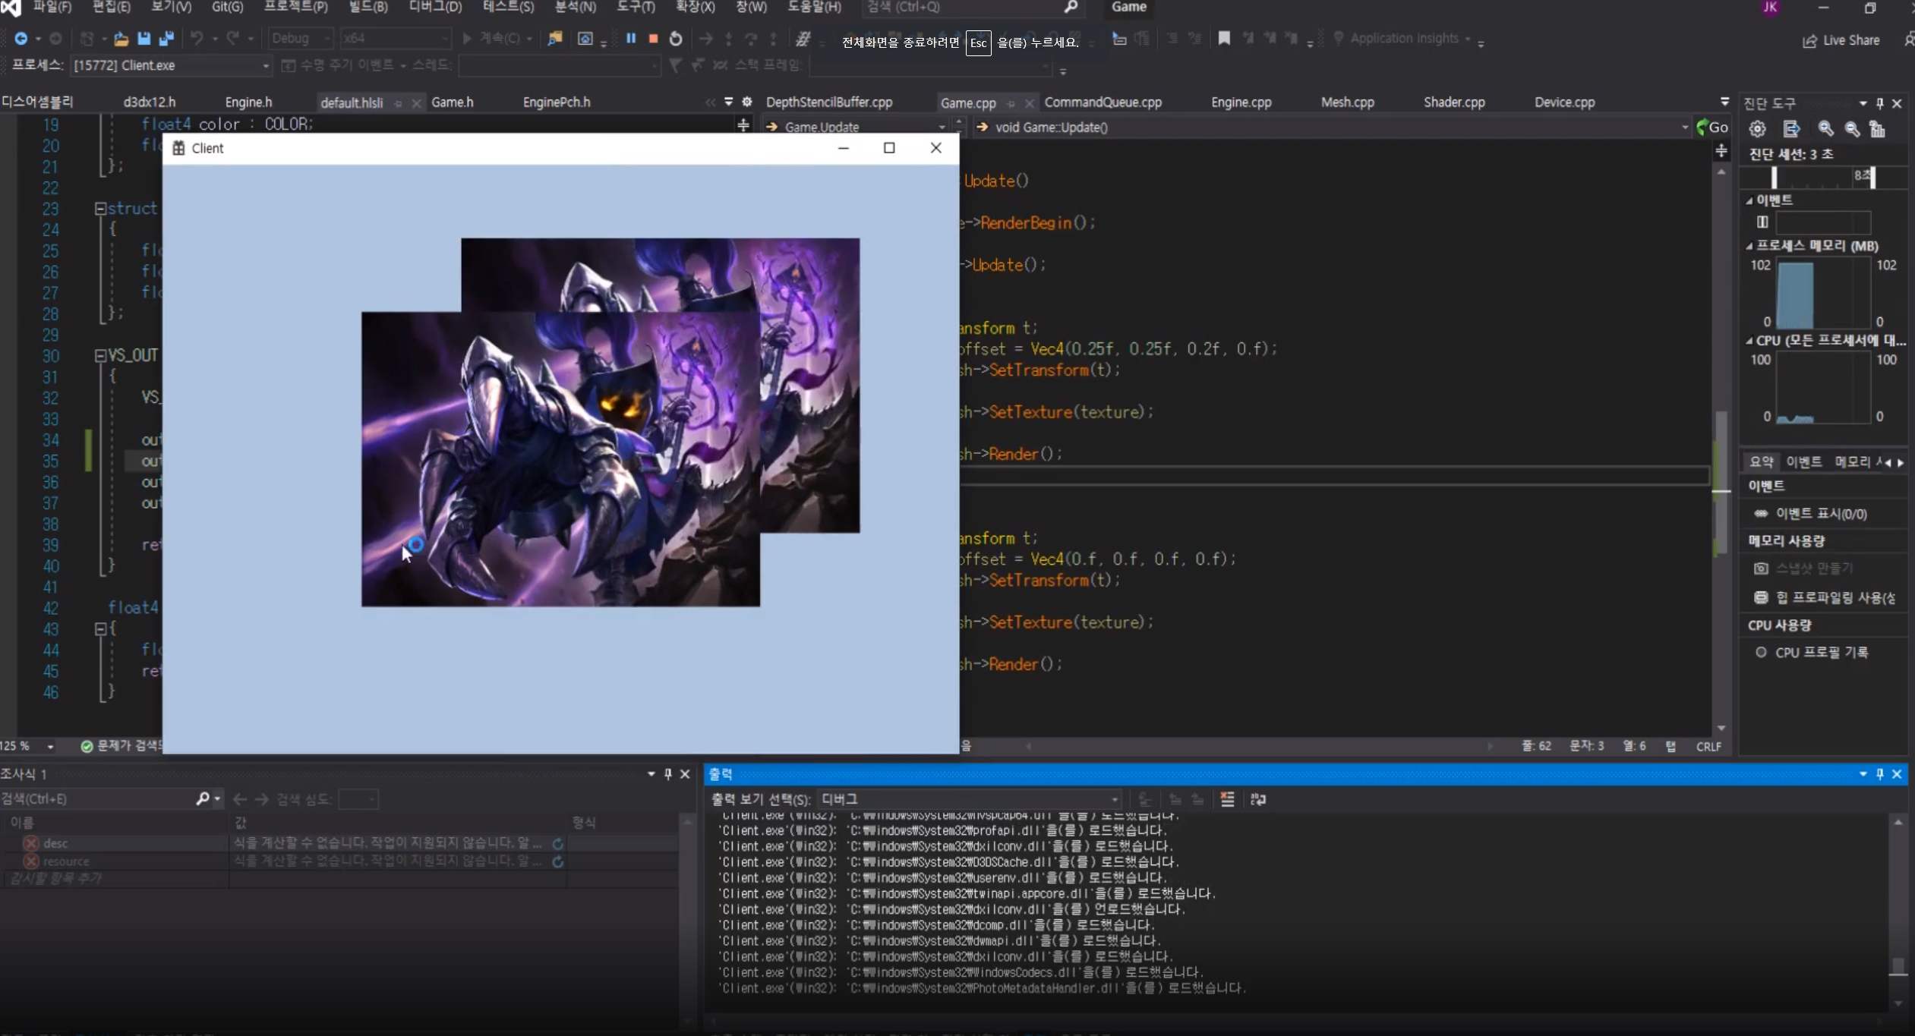The width and height of the screenshot is (1915, 1036).
Task: Click the Clear All output icon
Action: (1227, 798)
